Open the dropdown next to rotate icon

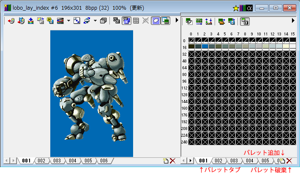coord(95,21)
